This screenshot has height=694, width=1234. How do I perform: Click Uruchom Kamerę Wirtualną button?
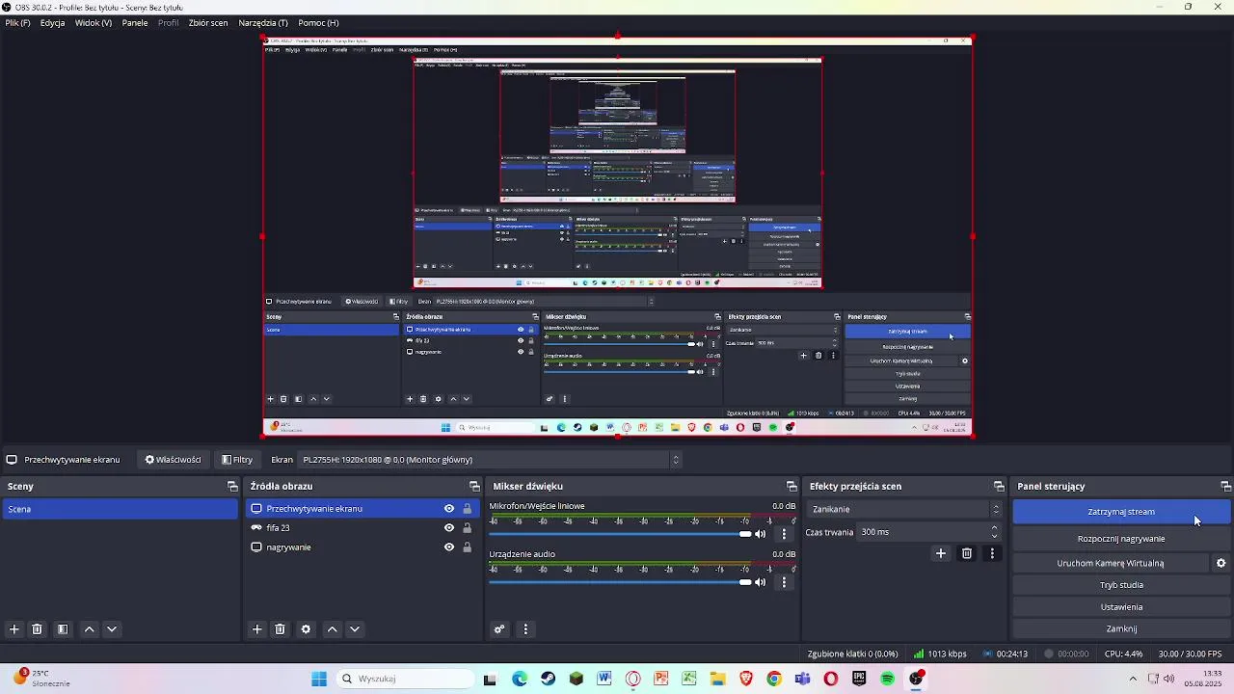pos(1111,563)
